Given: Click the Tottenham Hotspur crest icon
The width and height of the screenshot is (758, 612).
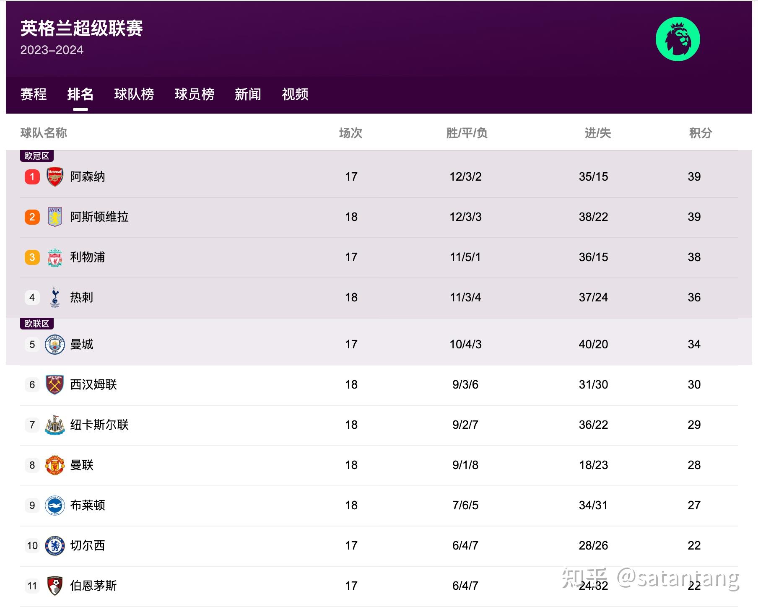Looking at the screenshot, I should pyautogui.click(x=54, y=297).
